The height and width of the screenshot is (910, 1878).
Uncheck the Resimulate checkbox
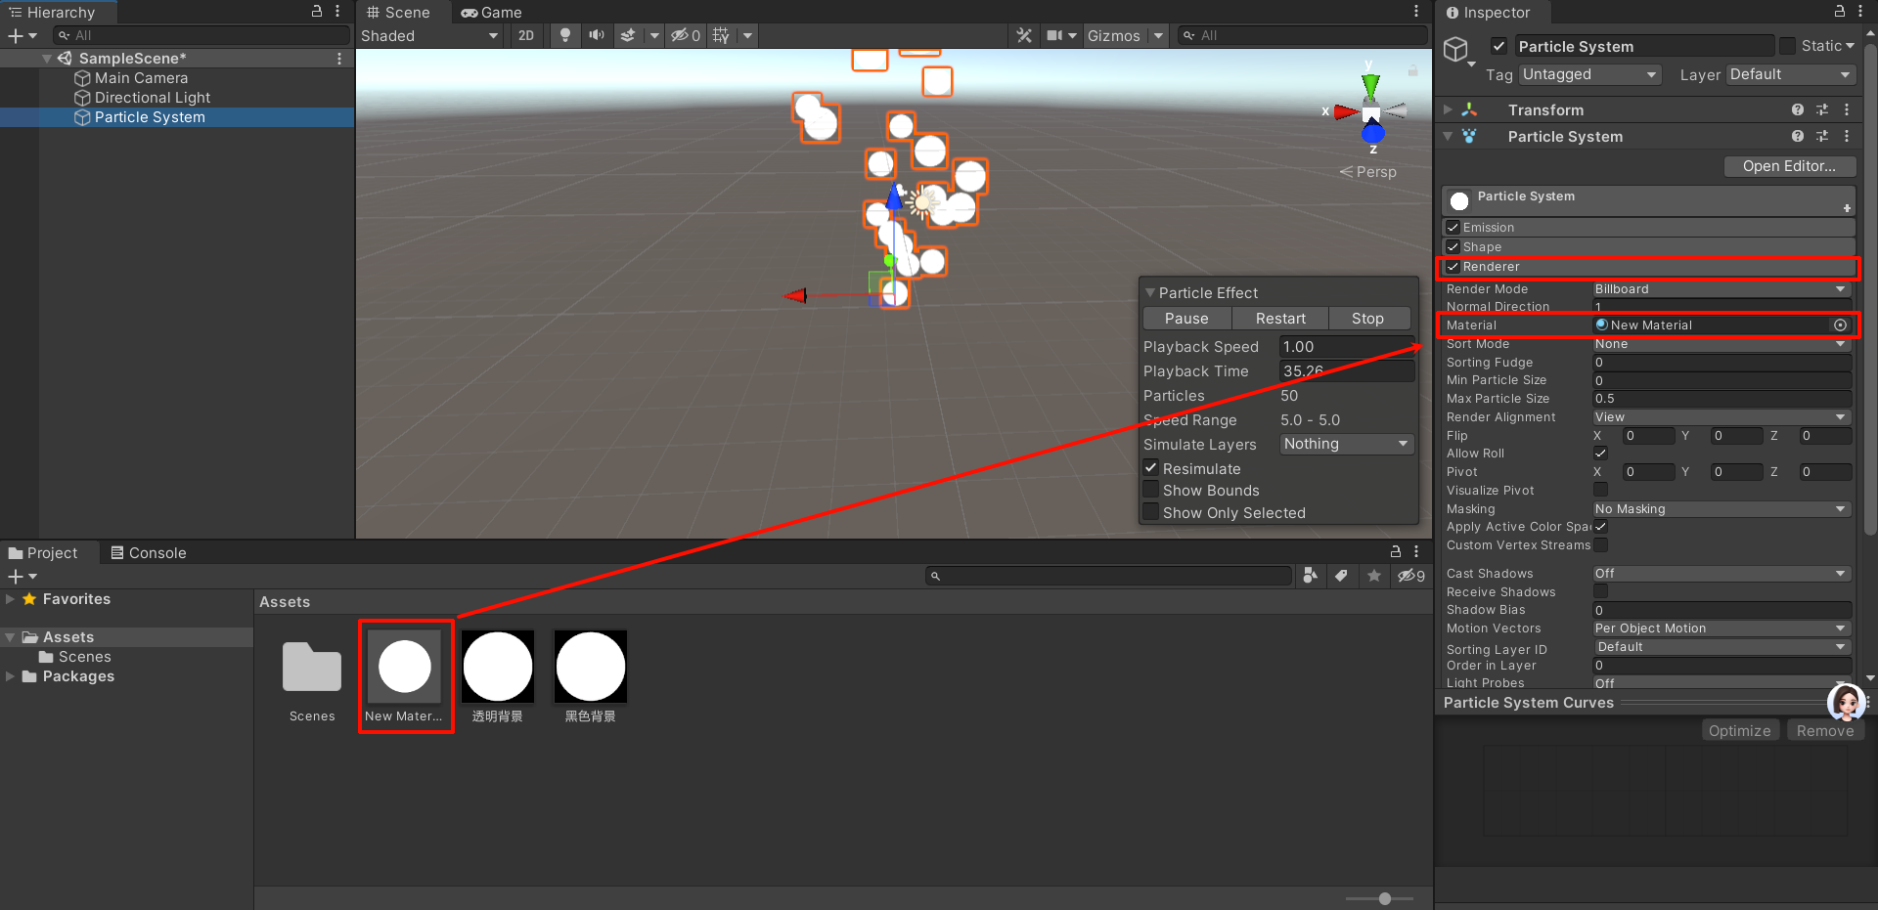point(1151,468)
